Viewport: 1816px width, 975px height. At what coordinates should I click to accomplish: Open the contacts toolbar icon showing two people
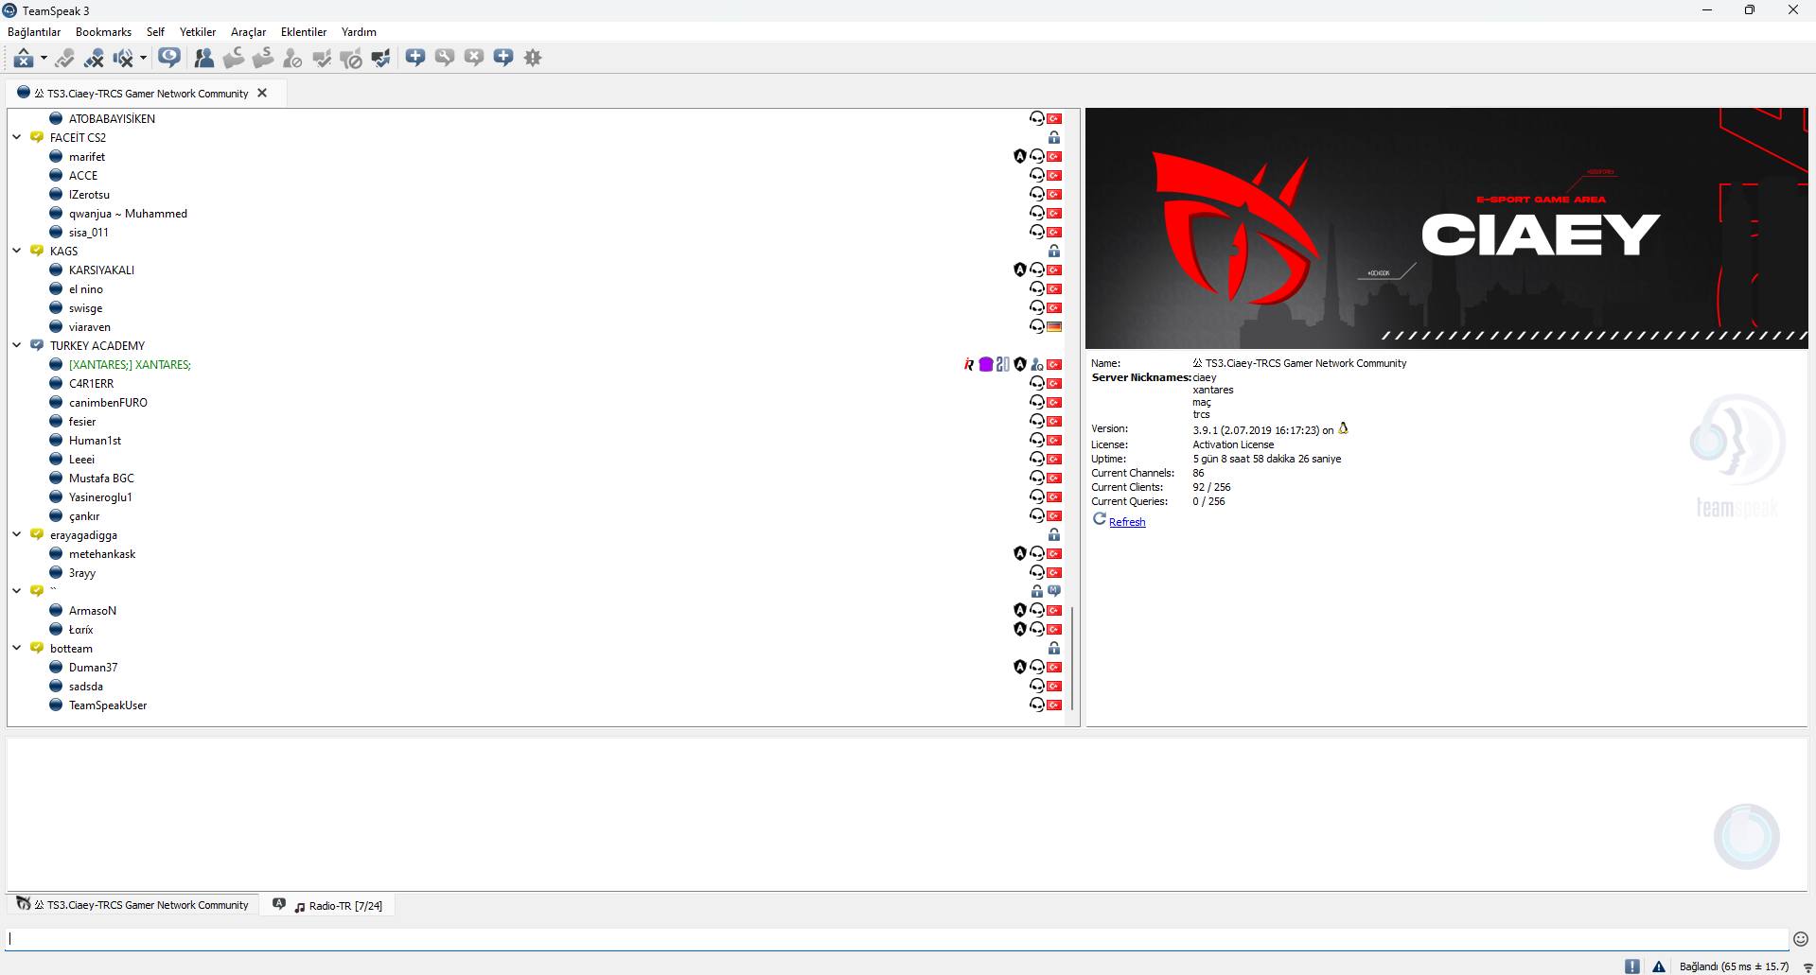(x=203, y=58)
